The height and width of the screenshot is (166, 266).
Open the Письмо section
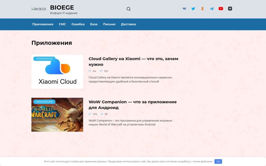pyautogui.click(x=109, y=24)
